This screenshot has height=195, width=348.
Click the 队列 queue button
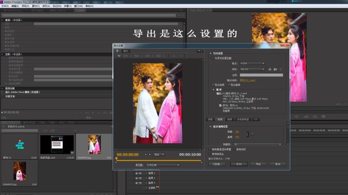point(239,164)
